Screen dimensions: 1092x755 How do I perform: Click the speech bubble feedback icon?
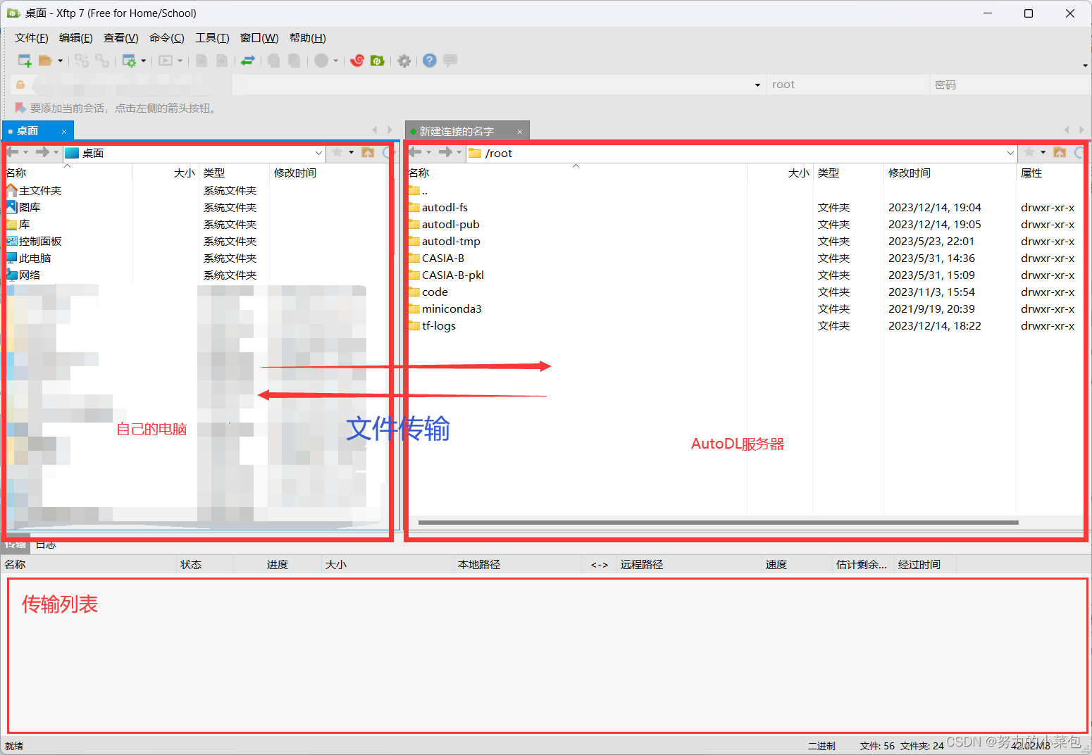click(450, 61)
